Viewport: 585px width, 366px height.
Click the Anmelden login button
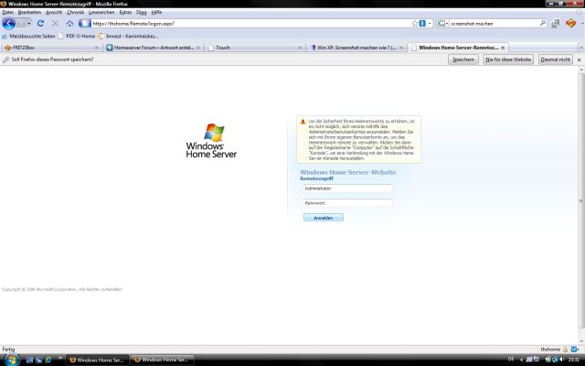pos(323,218)
